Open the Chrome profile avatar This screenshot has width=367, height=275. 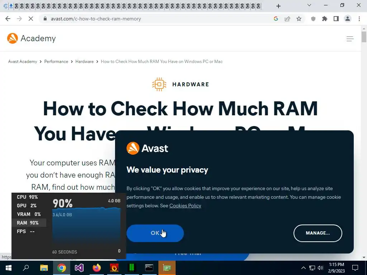click(x=348, y=19)
